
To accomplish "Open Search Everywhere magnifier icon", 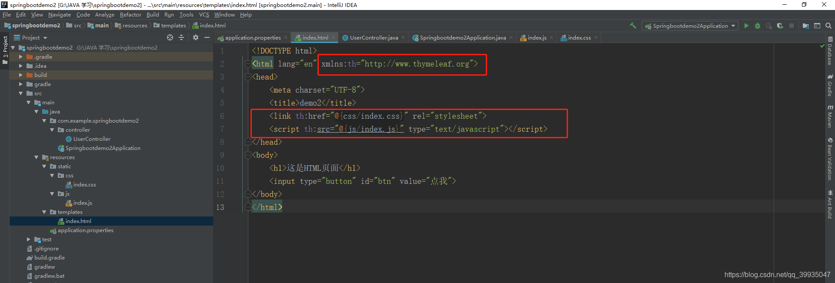I will click(x=828, y=26).
